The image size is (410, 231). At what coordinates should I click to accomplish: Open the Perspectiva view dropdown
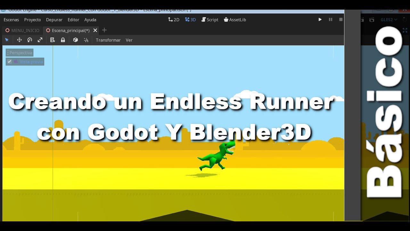point(20,53)
